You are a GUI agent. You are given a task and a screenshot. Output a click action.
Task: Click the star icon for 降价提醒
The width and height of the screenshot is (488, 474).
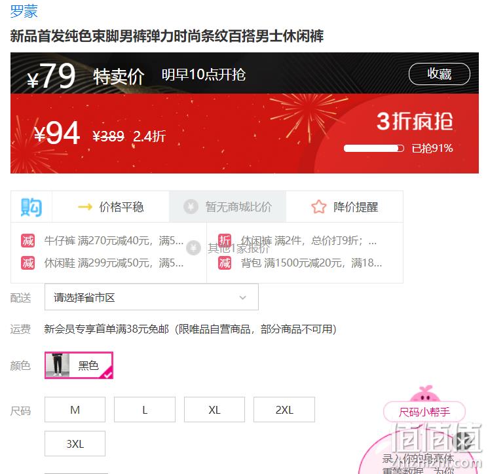pos(319,207)
